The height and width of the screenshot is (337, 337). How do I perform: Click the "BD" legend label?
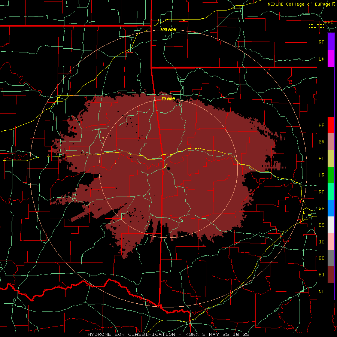click(x=321, y=159)
